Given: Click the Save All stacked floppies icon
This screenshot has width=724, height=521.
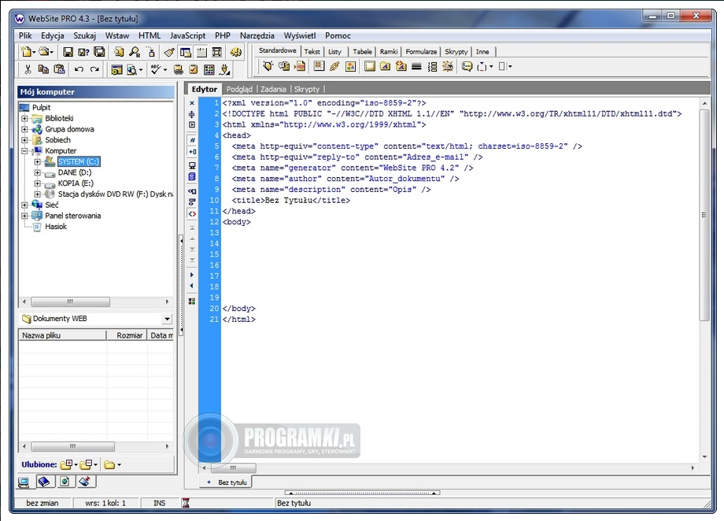Looking at the screenshot, I should click(99, 52).
